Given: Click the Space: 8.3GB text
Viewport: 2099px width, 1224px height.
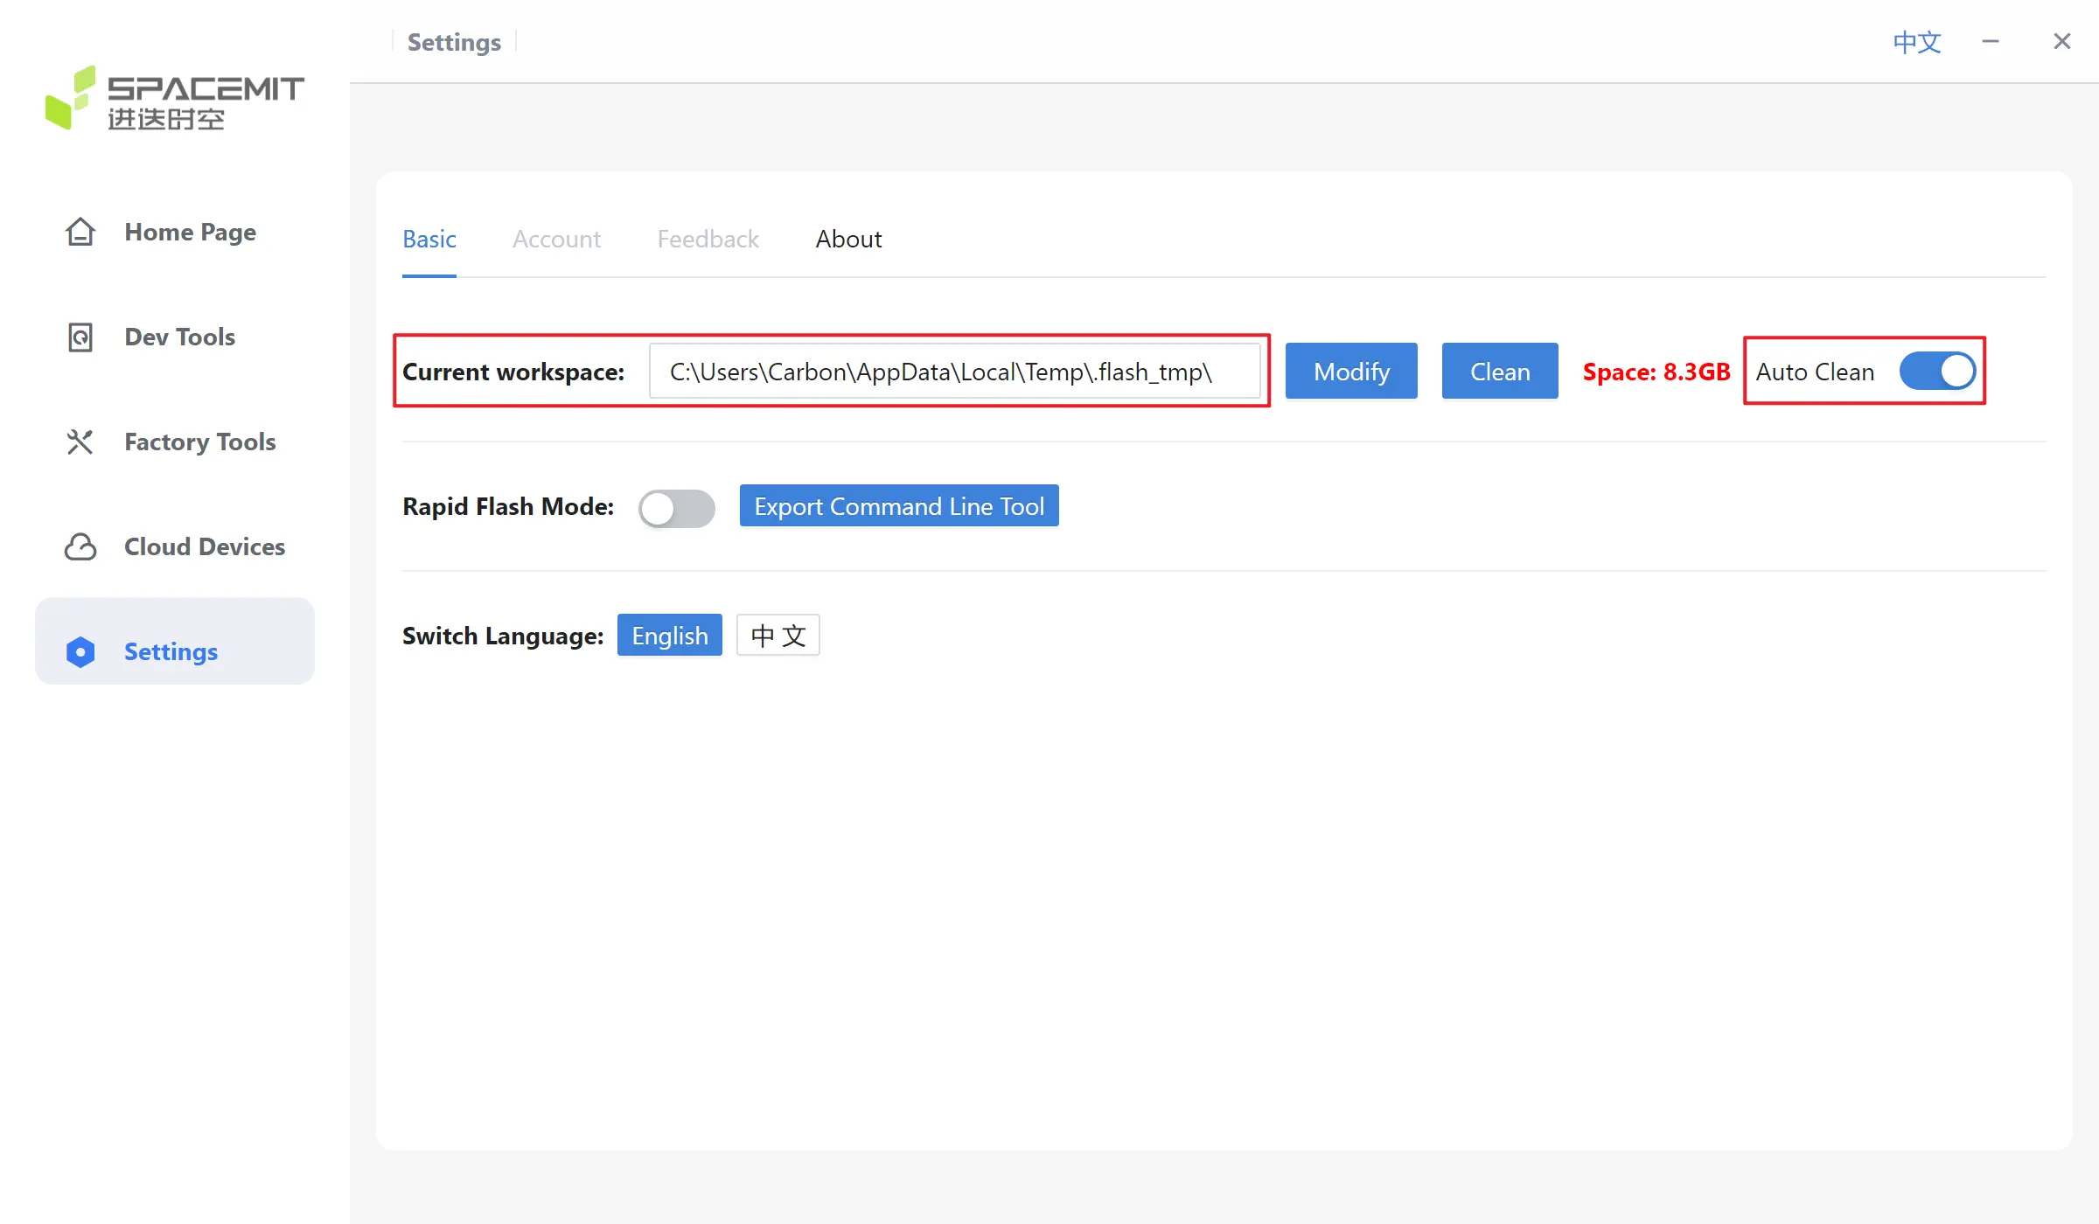Looking at the screenshot, I should point(1656,372).
